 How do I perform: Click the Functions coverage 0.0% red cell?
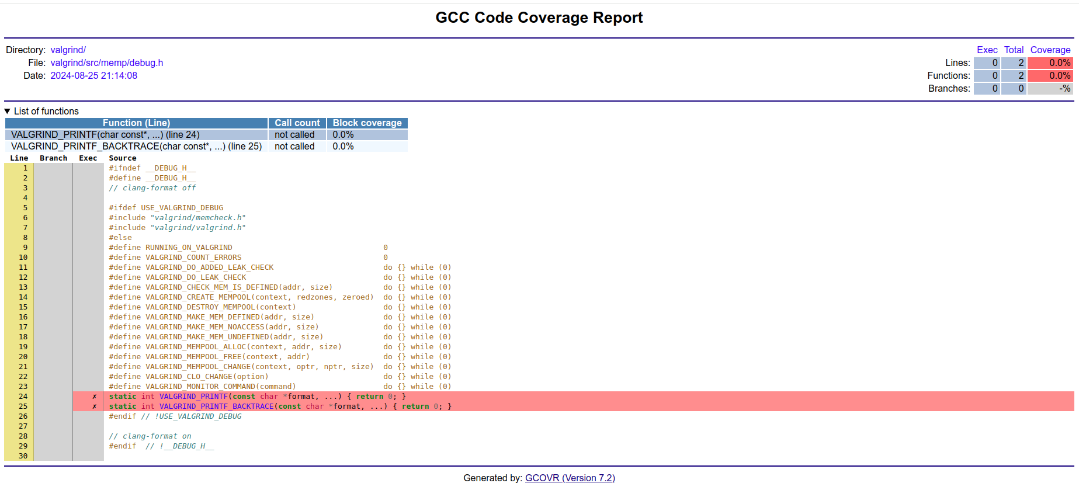1050,76
